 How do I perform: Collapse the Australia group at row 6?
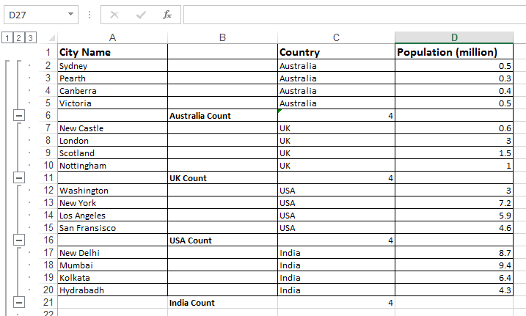(19, 116)
